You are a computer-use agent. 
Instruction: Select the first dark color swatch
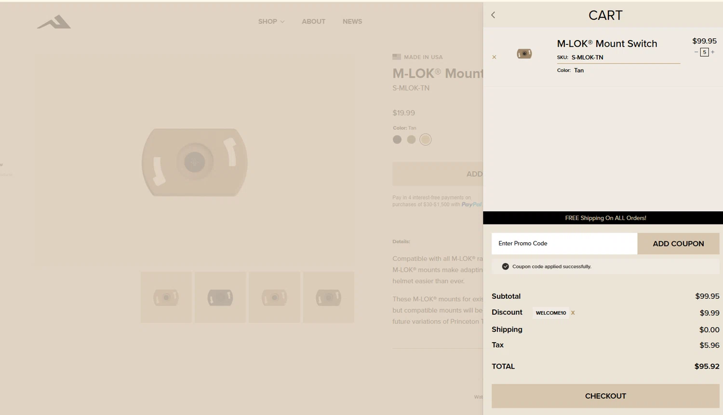pyautogui.click(x=397, y=139)
